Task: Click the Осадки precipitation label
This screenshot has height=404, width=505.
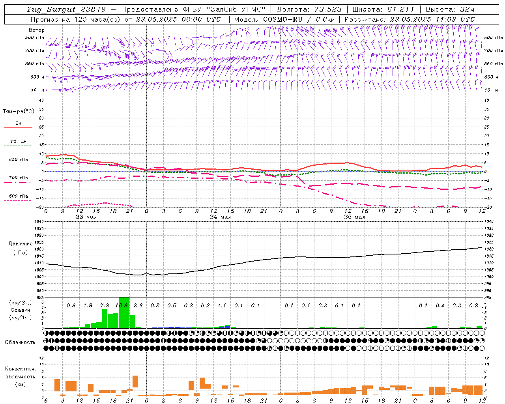Action: click(x=20, y=310)
